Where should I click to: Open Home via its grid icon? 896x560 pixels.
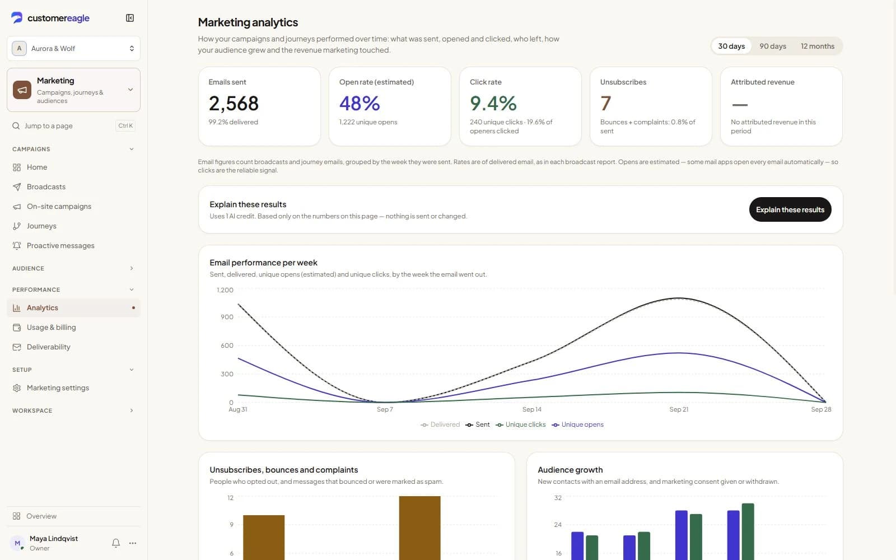coord(17,167)
